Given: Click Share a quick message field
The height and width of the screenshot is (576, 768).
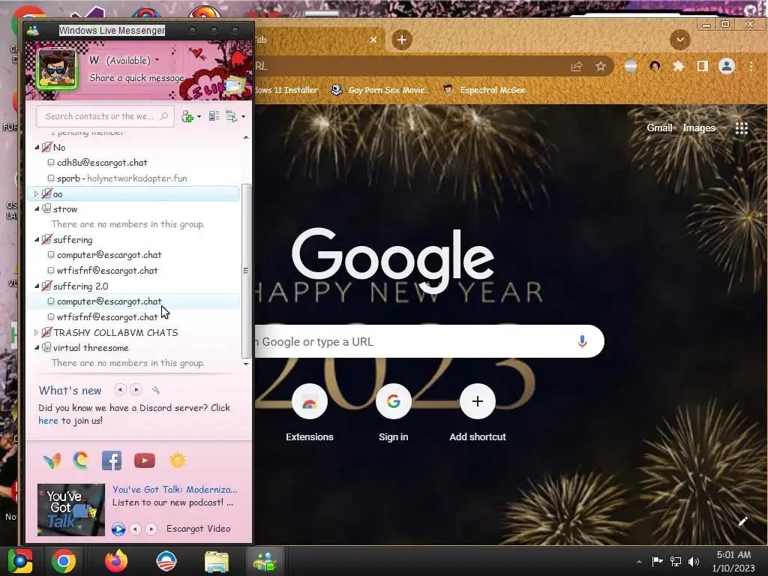Looking at the screenshot, I should [136, 78].
